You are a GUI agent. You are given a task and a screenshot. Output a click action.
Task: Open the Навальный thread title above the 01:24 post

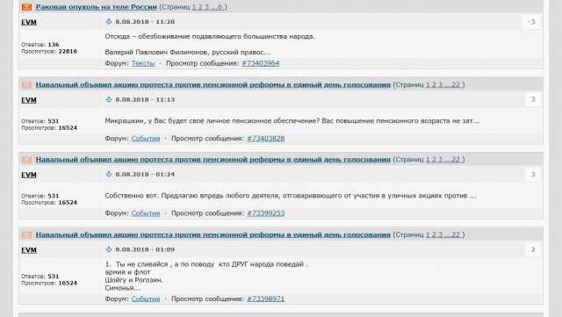(x=213, y=160)
